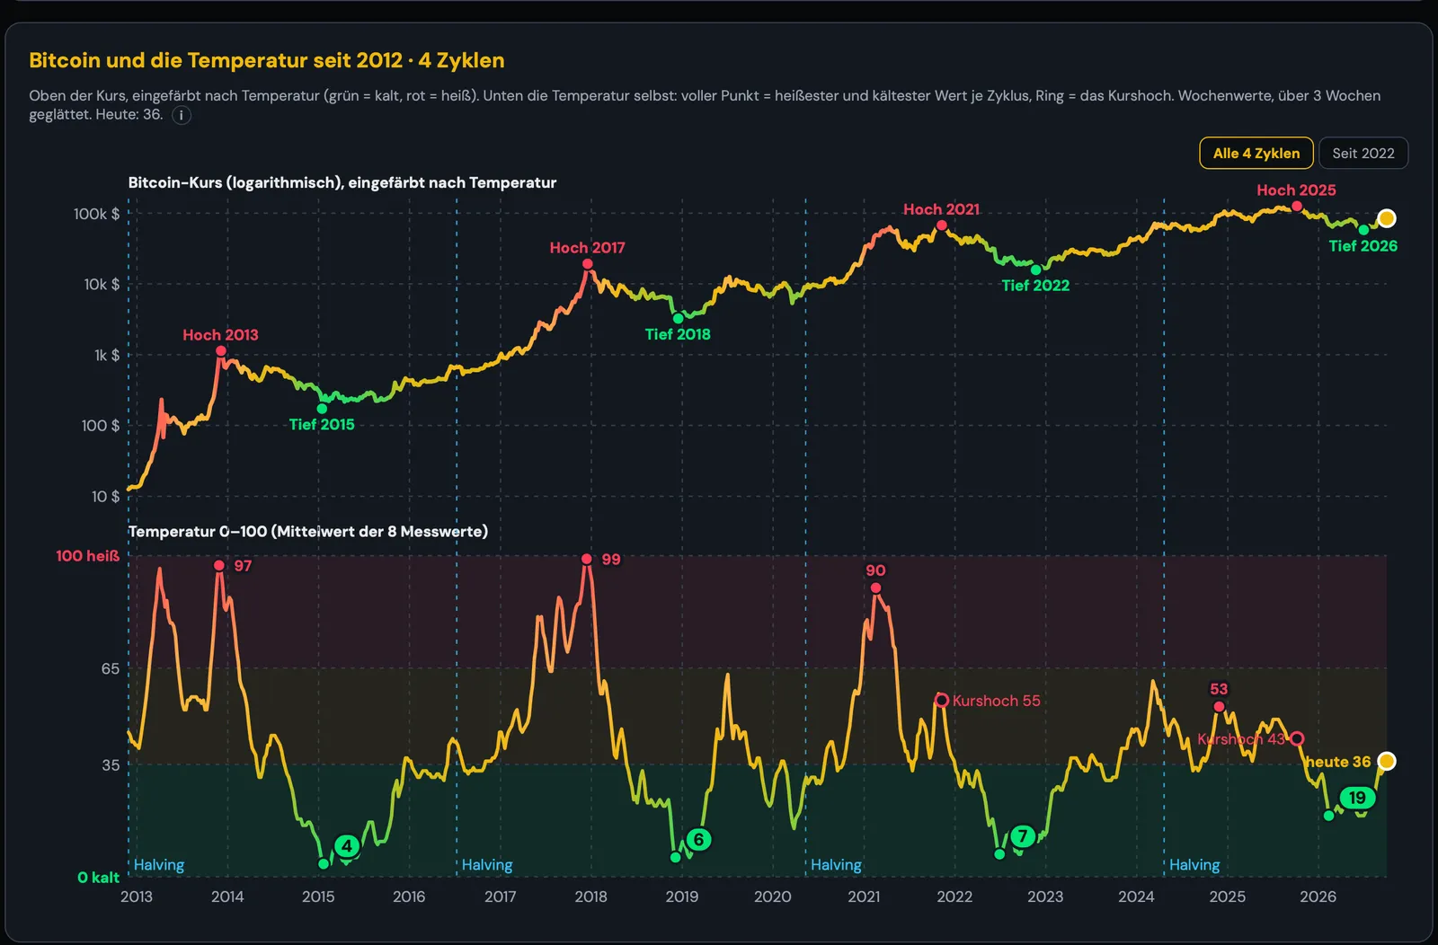The image size is (1438, 945).
Task: Click the green badge with value 7
Action: 1022,836
